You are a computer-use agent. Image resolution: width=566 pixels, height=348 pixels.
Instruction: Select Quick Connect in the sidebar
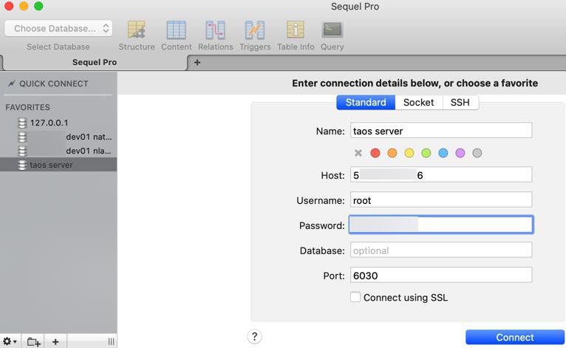[54, 83]
